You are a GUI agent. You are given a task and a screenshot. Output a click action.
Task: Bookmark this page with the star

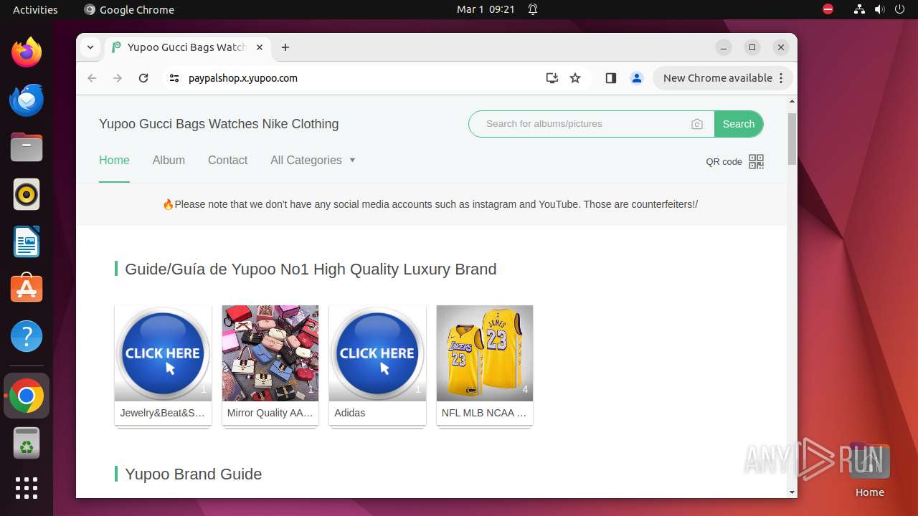[575, 78]
